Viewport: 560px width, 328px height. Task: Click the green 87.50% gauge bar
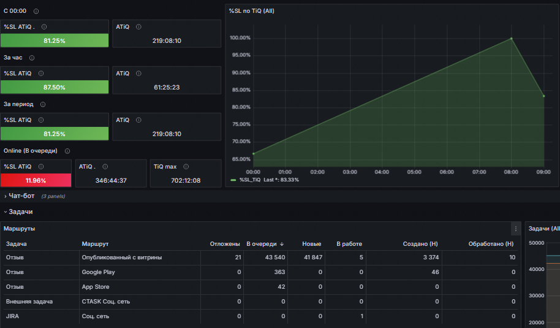point(55,87)
